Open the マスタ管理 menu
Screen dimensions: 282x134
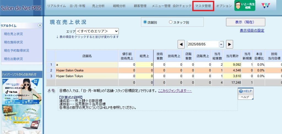[x=203, y=6]
